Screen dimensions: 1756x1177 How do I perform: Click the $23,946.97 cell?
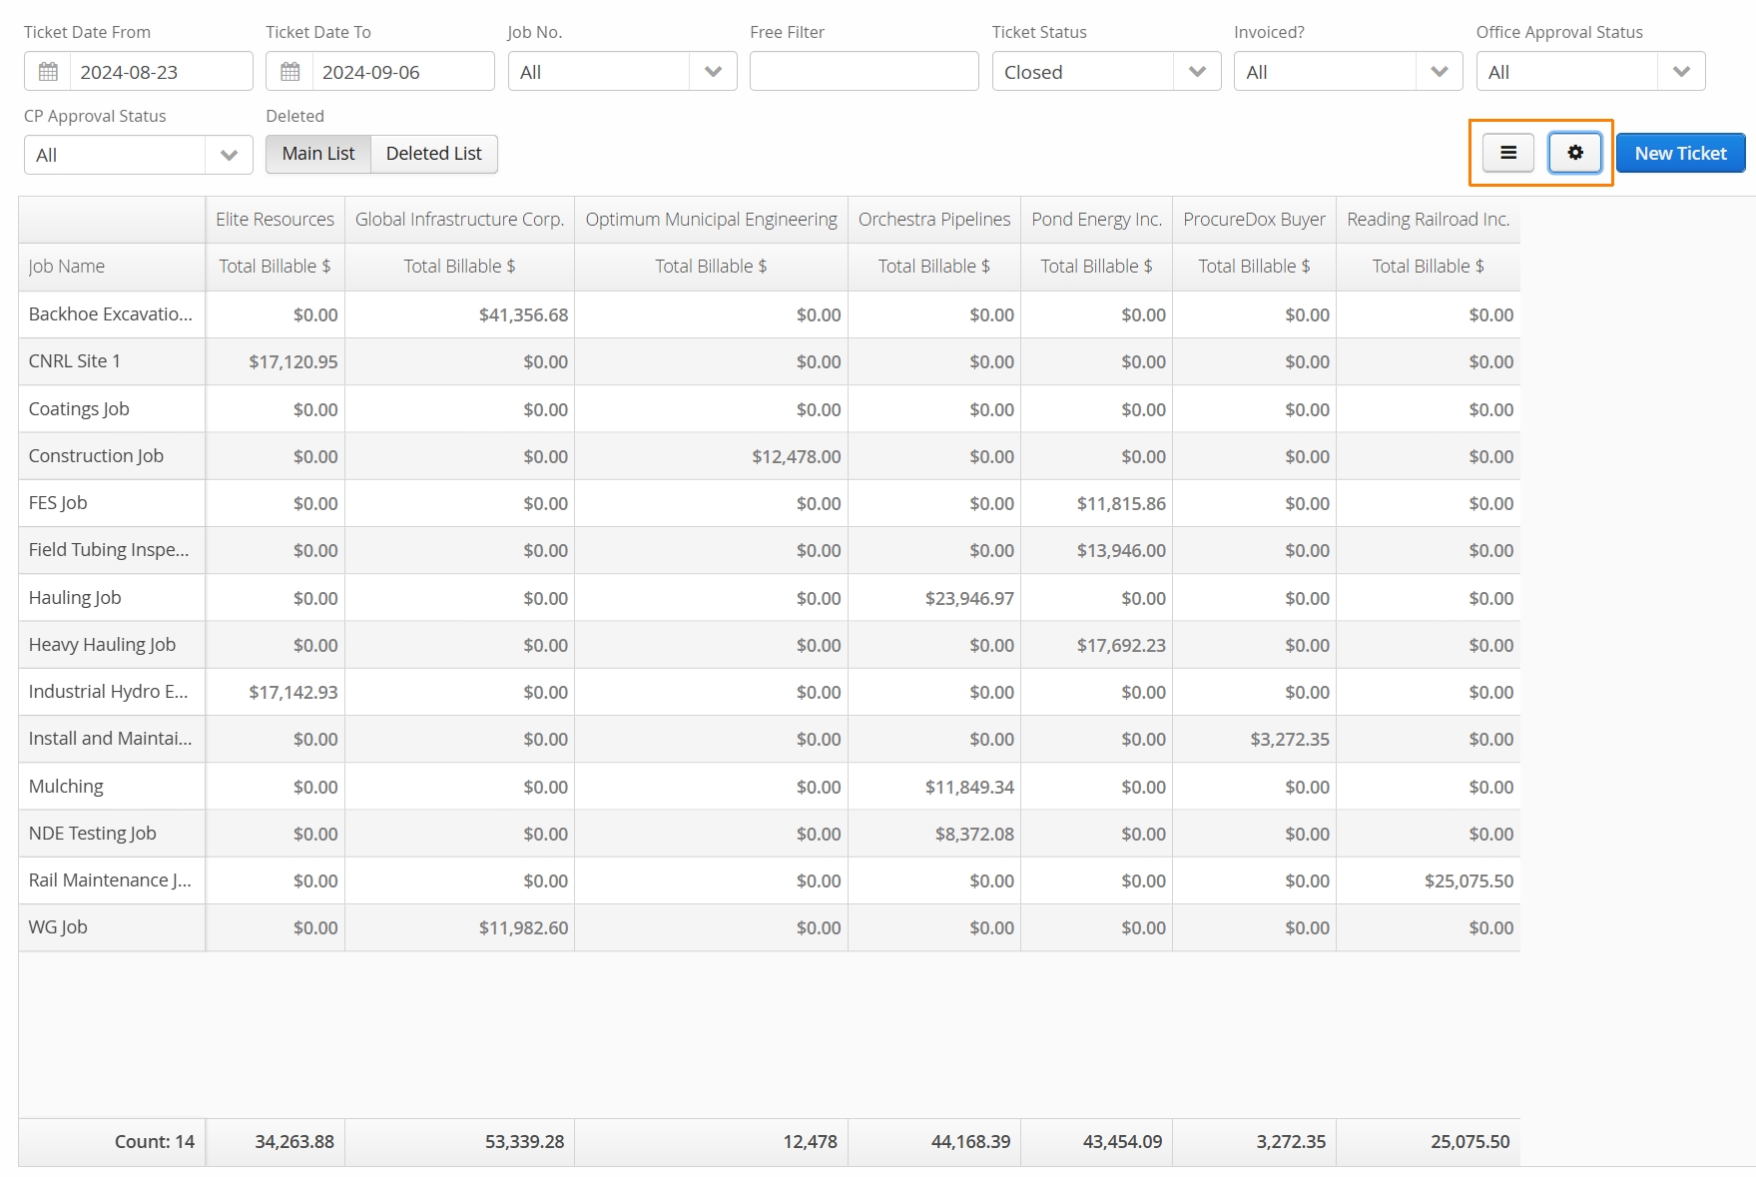point(934,598)
